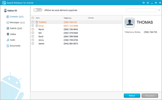Click the feedback icon beside the cart
Viewport: 162px width, 100px height.
pyautogui.click(x=148, y=3)
